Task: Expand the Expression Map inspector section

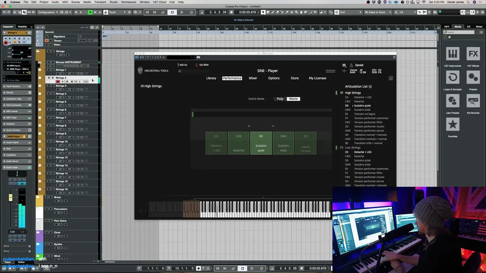Action: pyautogui.click(x=17, y=99)
